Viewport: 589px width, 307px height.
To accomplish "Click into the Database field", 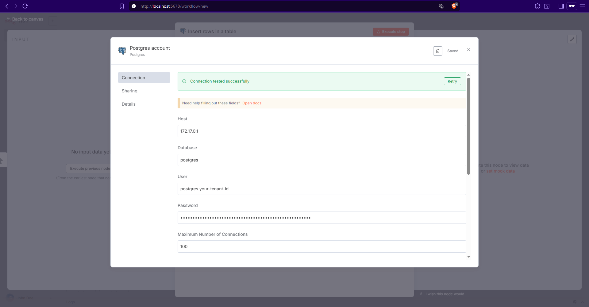I will click(322, 160).
